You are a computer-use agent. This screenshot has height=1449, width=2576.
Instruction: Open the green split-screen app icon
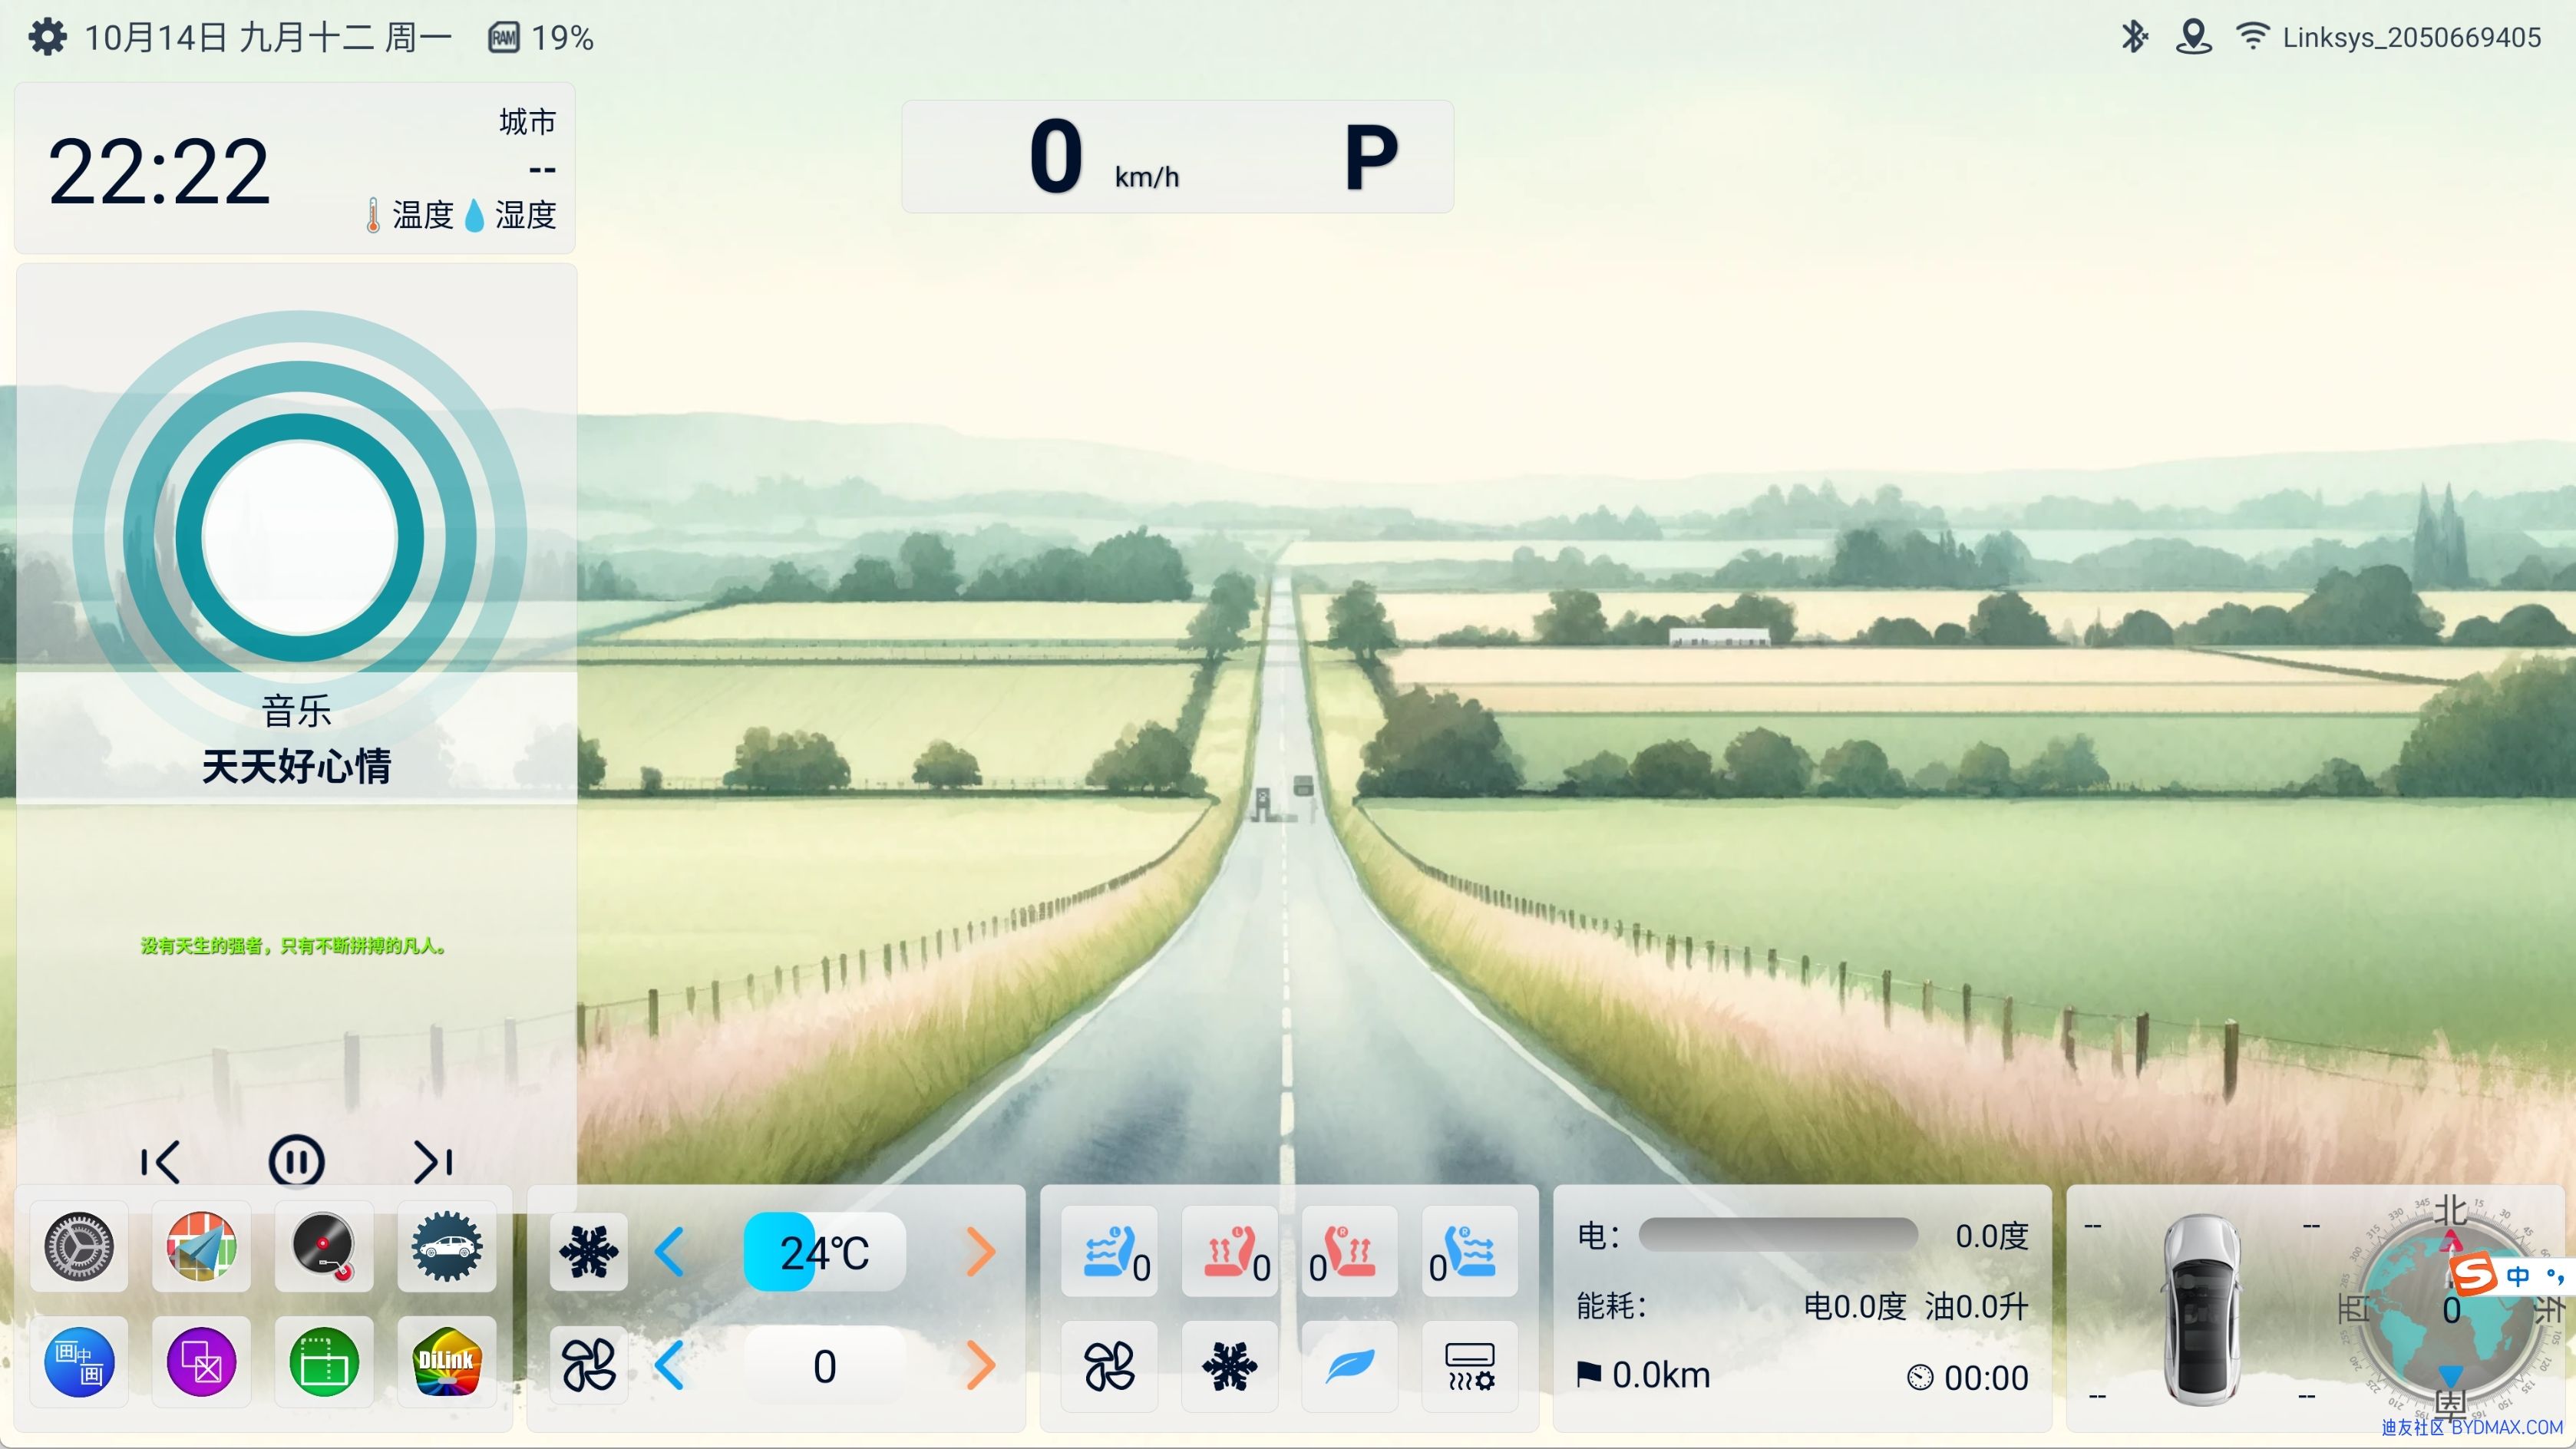323,1361
